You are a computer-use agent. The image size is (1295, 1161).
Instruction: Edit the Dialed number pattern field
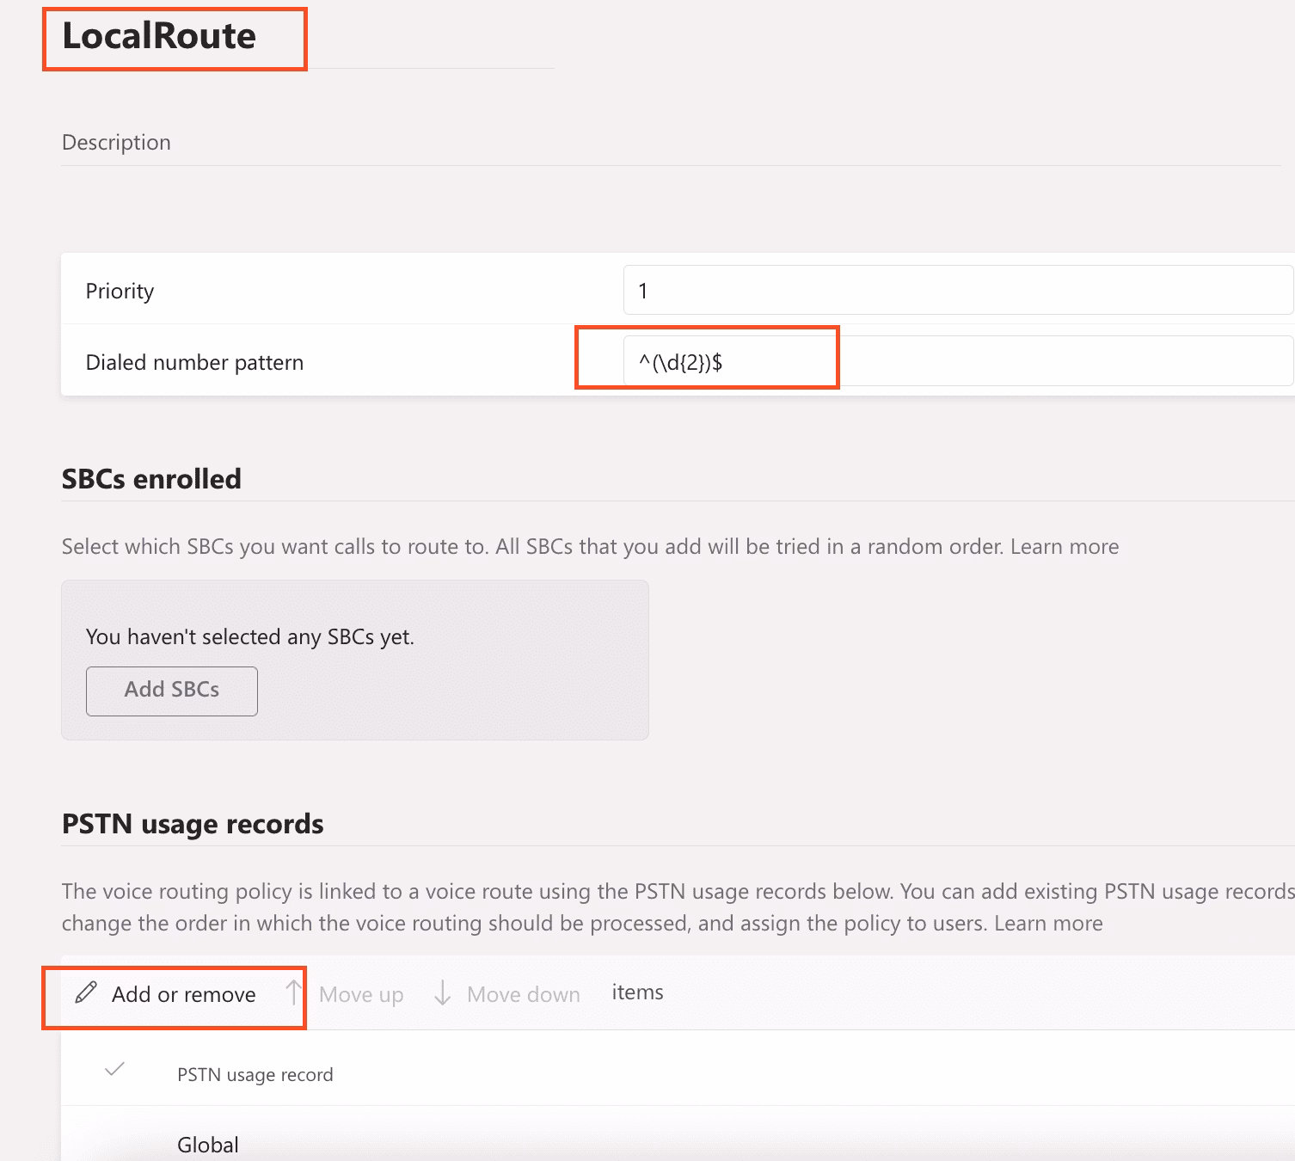coord(958,361)
